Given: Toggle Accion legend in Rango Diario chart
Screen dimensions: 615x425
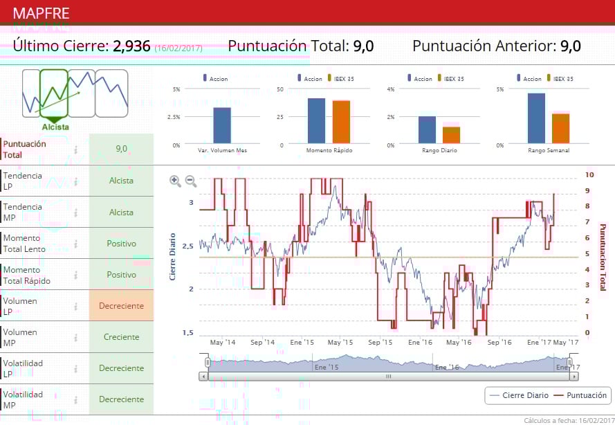Looking at the screenshot, I should pyautogui.click(x=420, y=78).
